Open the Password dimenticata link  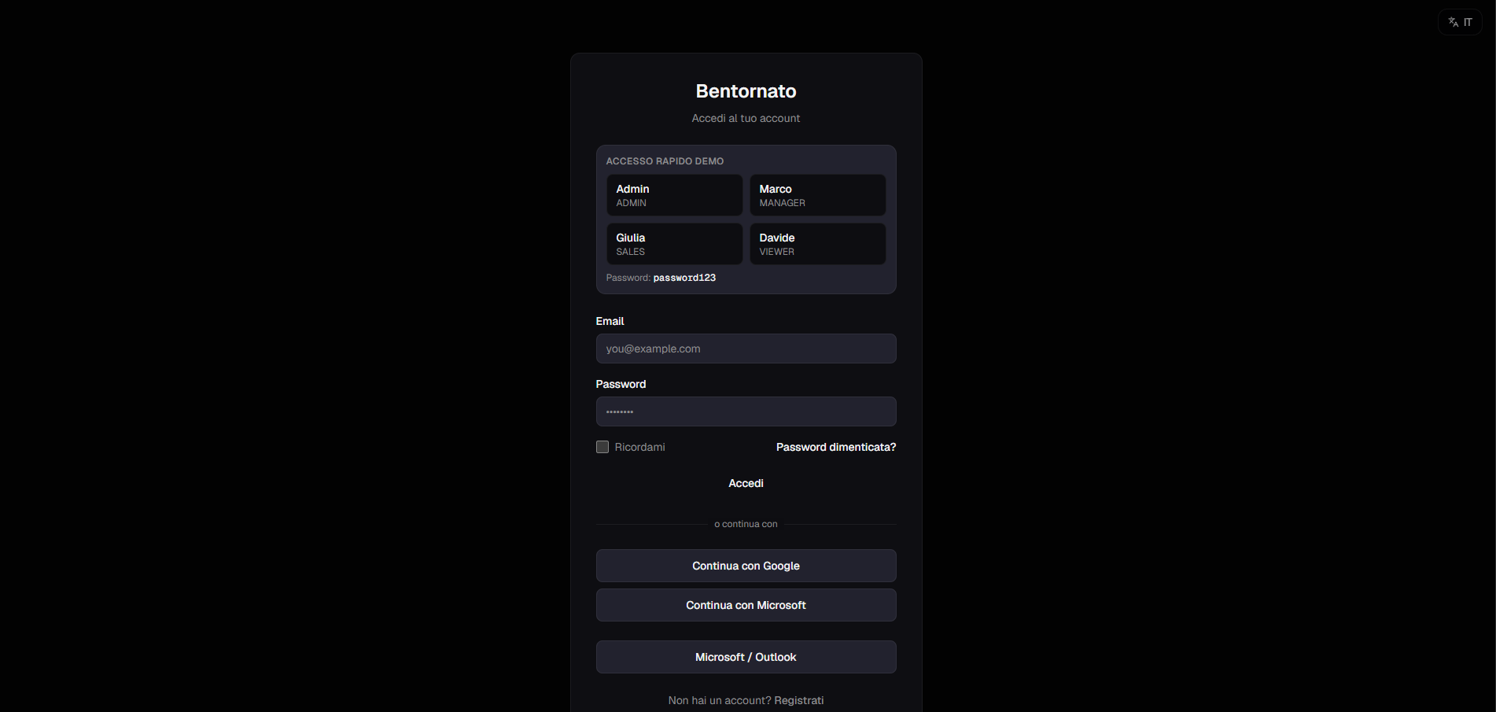click(836, 447)
